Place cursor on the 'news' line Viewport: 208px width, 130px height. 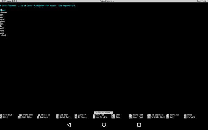click(x=2, y=31)
